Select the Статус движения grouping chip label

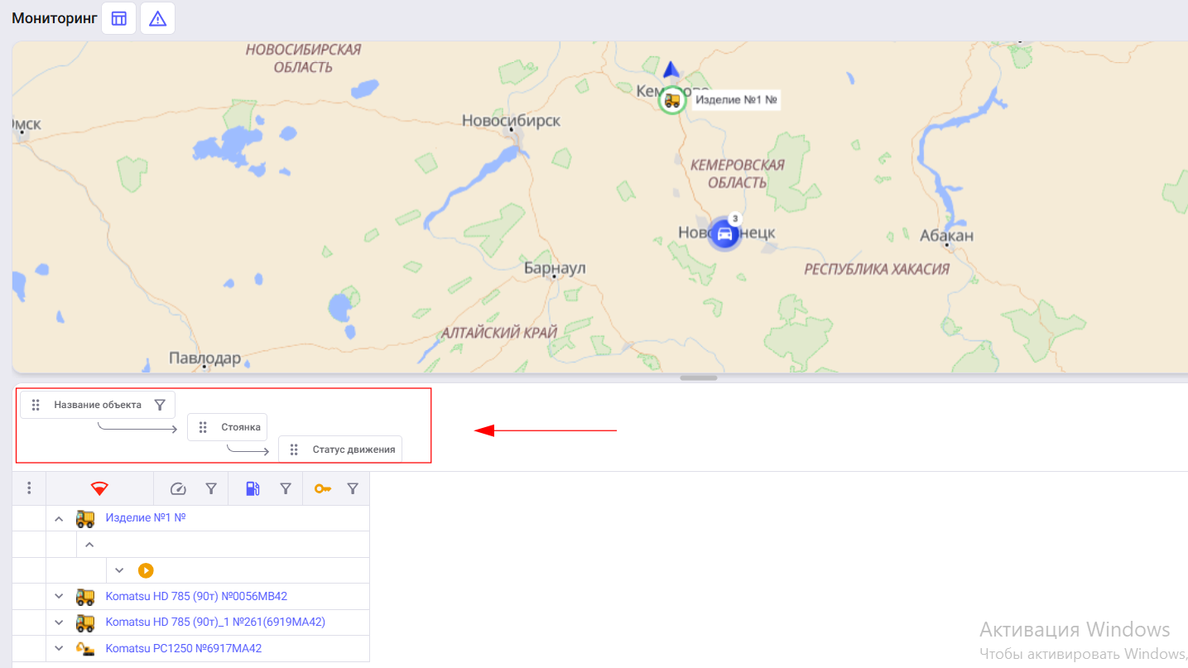pyautogui.click(x=354, y=449)
